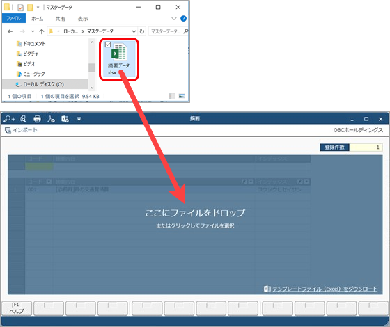Click the マスターデータ breadcrumb in address bar
Screen dimensions: 390x327
(x=100, y=31)
